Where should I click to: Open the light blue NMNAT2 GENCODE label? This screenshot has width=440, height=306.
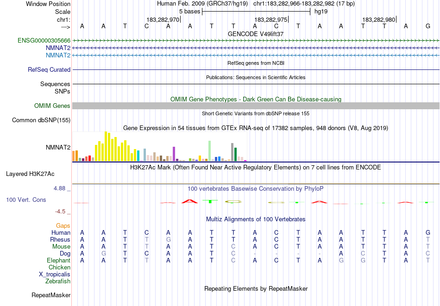(58, 55)
